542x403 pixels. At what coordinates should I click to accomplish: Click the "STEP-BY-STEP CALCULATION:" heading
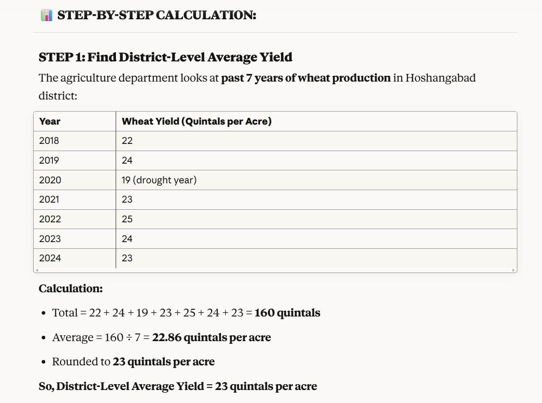(156, 15)
